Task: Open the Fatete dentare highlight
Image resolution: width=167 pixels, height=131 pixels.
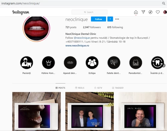Action: pos(114,62)
